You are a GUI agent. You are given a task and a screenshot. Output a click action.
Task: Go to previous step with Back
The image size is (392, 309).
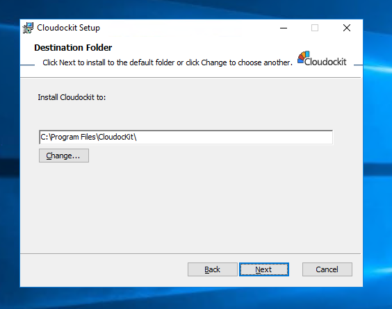(213, 269)
